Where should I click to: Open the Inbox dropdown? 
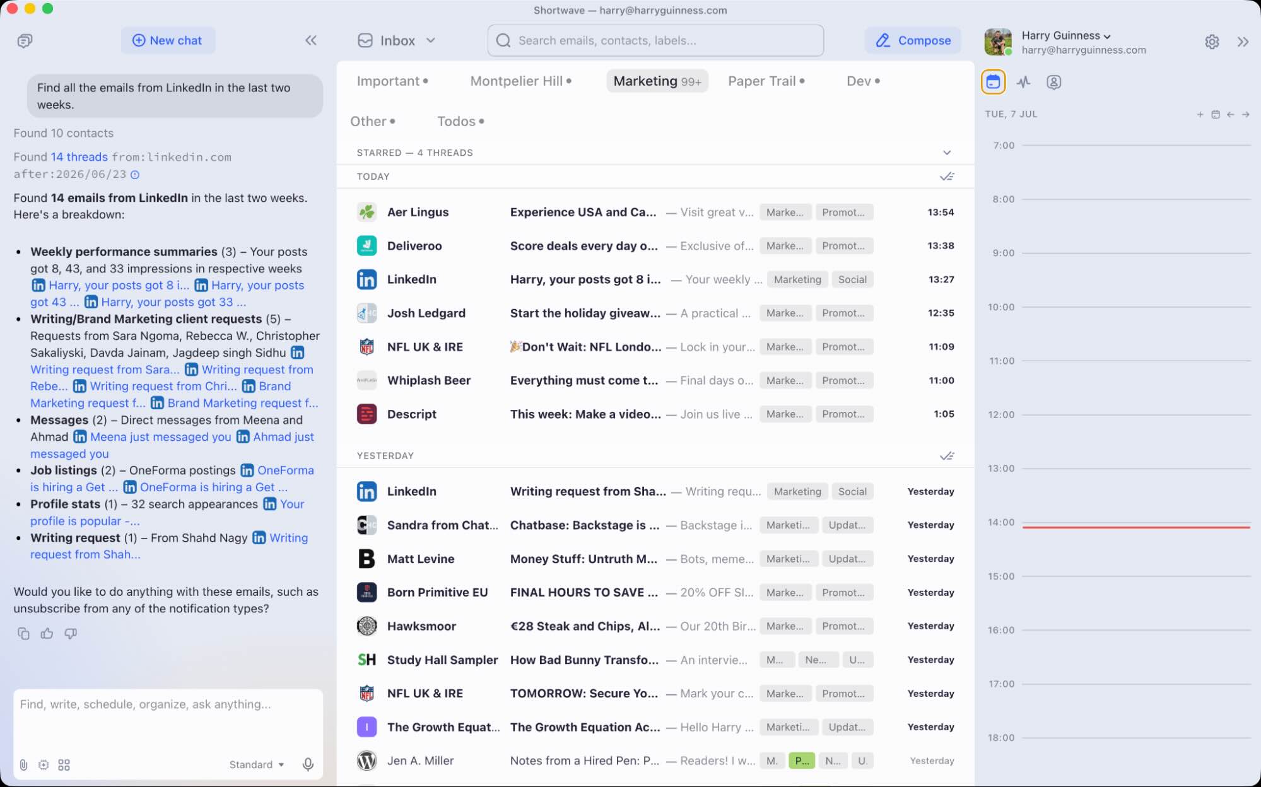pos(396,40)
